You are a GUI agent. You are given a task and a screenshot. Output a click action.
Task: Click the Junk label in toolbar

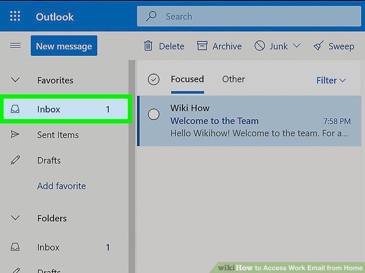pyautogui.click(x=279, y=46)
